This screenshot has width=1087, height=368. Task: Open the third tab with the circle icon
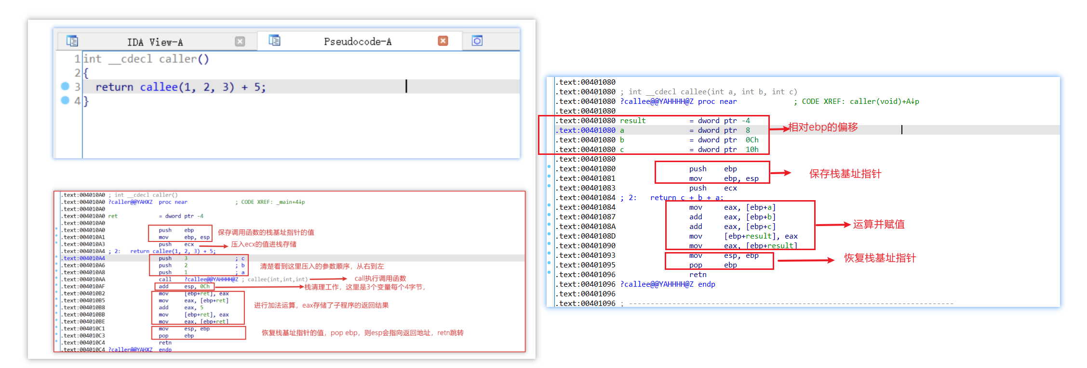point(477,41)
